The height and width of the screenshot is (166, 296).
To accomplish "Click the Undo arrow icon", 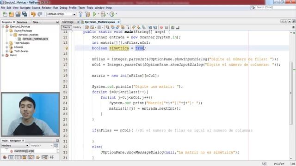I will pyautogui.click(x=33, y=14).
